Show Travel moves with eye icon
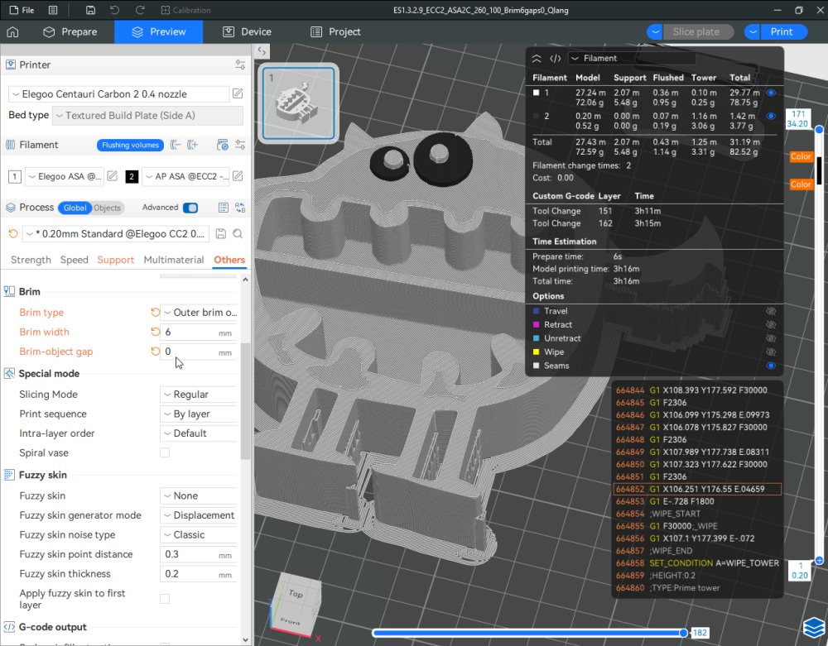Screen dimensions: 828x646 771,311
